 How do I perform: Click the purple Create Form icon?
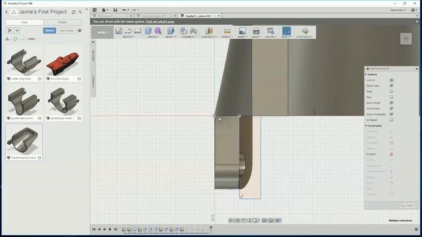(158, 31)
